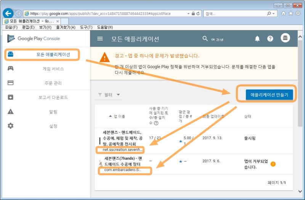Click package name com.embarcadero.S...
Viewport: 305px width, 200px height.
point(122,170)
